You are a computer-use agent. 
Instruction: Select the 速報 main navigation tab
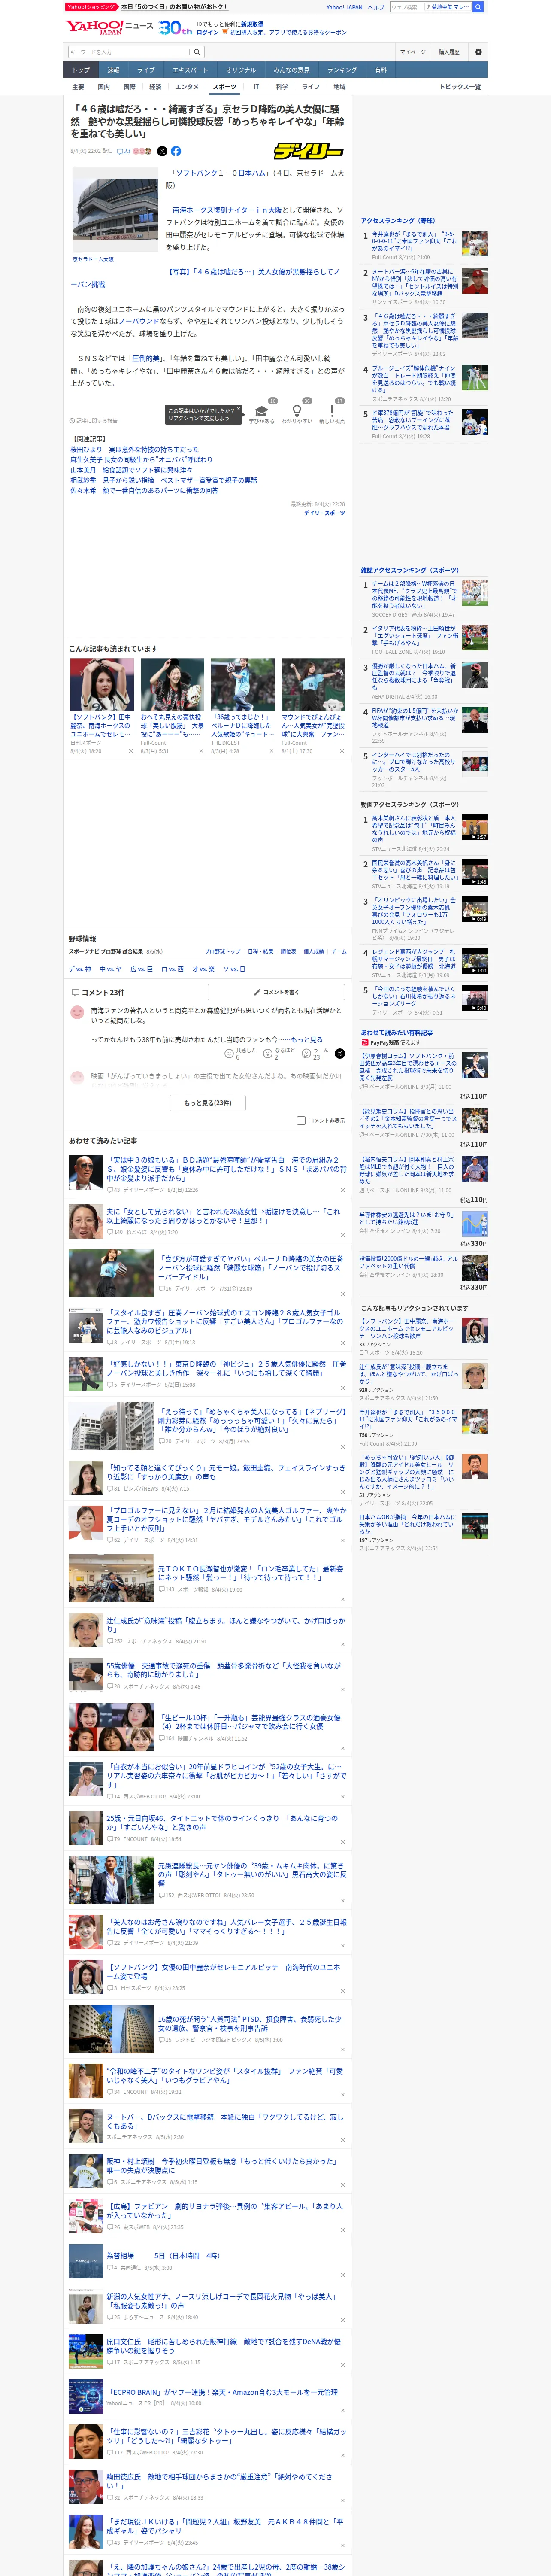point(113,70)
